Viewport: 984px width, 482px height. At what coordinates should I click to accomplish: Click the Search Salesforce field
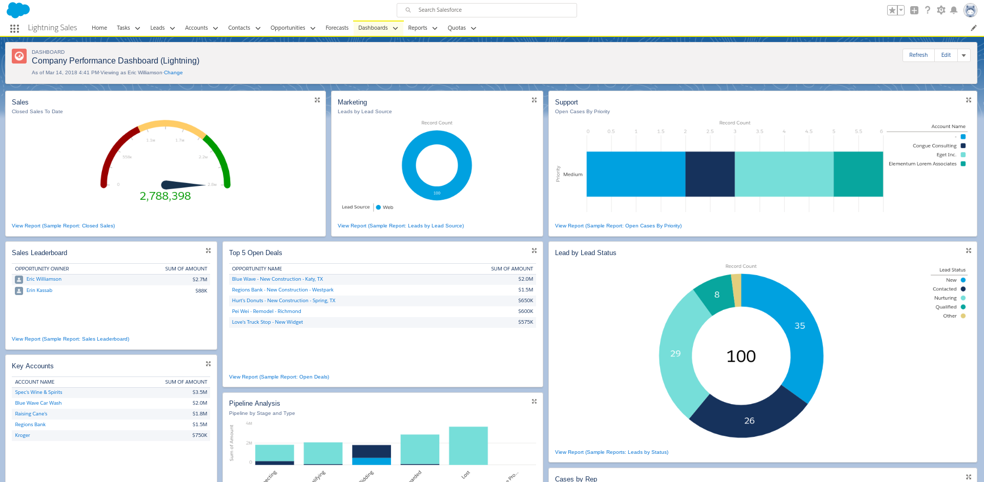[487, 10]
